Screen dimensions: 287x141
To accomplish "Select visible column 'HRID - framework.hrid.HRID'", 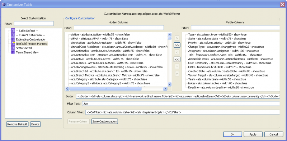I will [220, 67].
